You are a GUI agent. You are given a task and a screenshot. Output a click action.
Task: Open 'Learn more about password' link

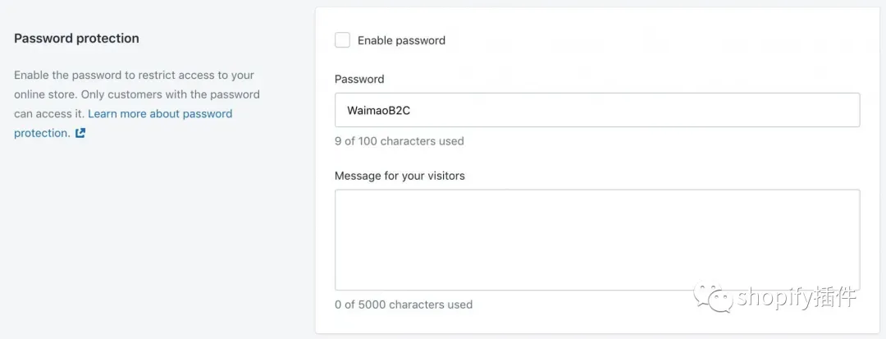160,113
